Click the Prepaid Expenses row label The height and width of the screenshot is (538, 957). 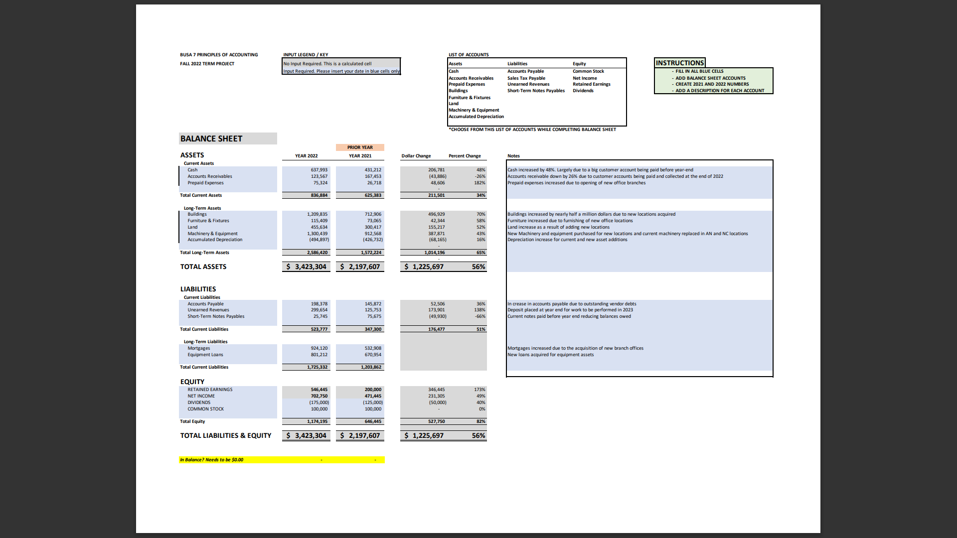tap(205, 183)
